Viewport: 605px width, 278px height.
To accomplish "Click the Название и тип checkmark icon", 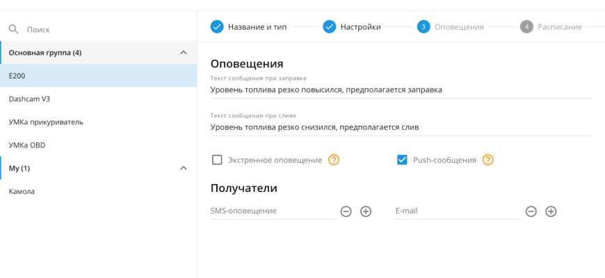I will pyautogui.click(x=216, y=26).
